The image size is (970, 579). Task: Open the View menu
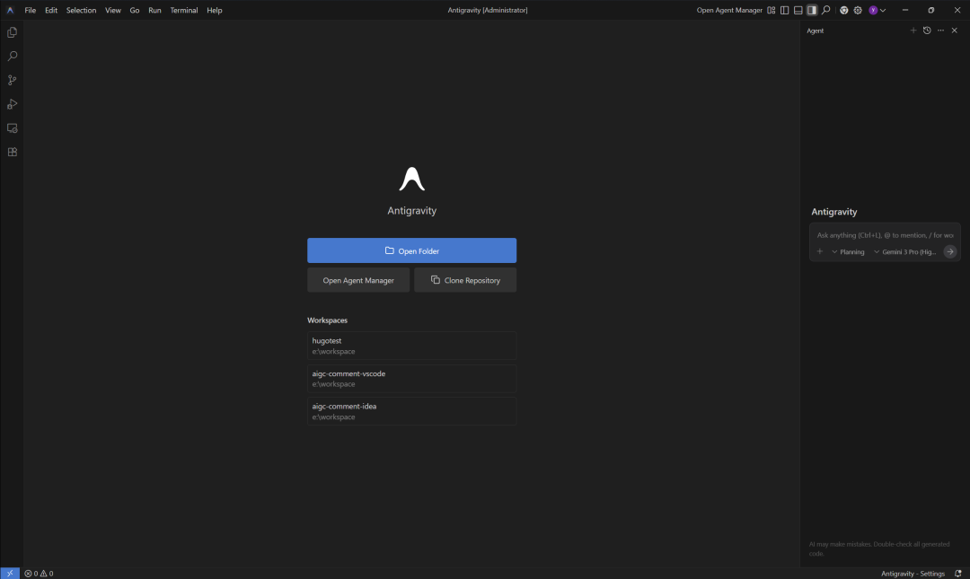[x=112, y=10]
